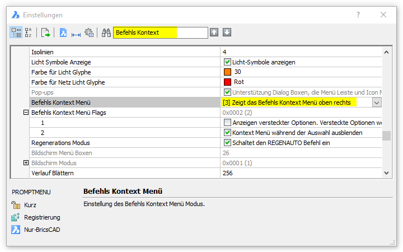Jump to next search result arrow
Viewport: 403px width, 252px height.
(x=227, y=32)
